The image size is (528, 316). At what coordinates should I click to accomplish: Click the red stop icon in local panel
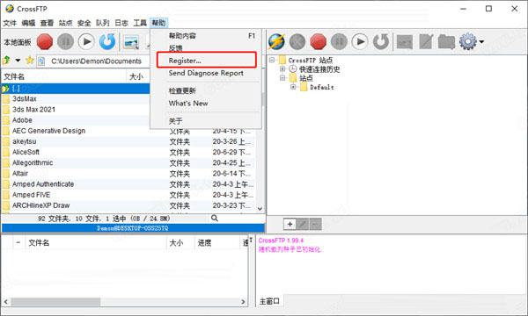pyautogui.click(x=45, y=41)
